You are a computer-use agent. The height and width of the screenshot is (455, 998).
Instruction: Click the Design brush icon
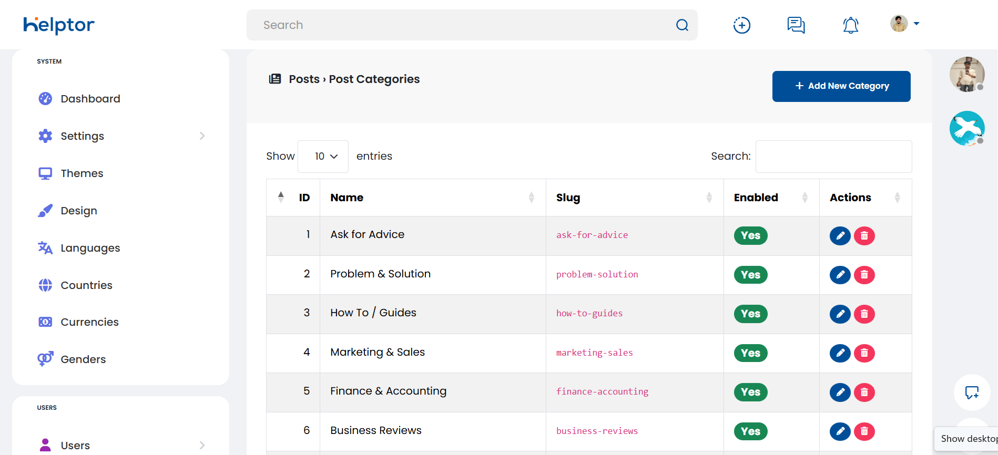pos(45,211)
